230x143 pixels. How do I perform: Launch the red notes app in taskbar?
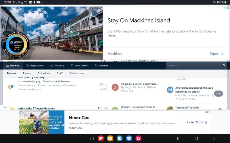pyautogui.click(x=101, y=138)
